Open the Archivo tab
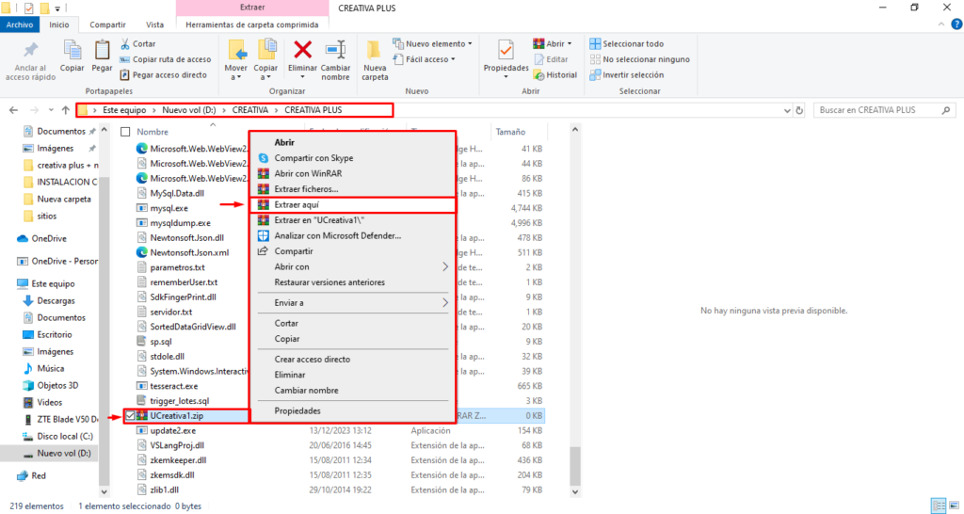This screenshot has height=514, width=964. click(x=20, y=24)
